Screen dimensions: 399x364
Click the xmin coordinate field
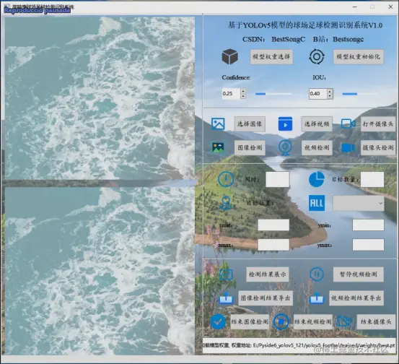pos(273,225)
